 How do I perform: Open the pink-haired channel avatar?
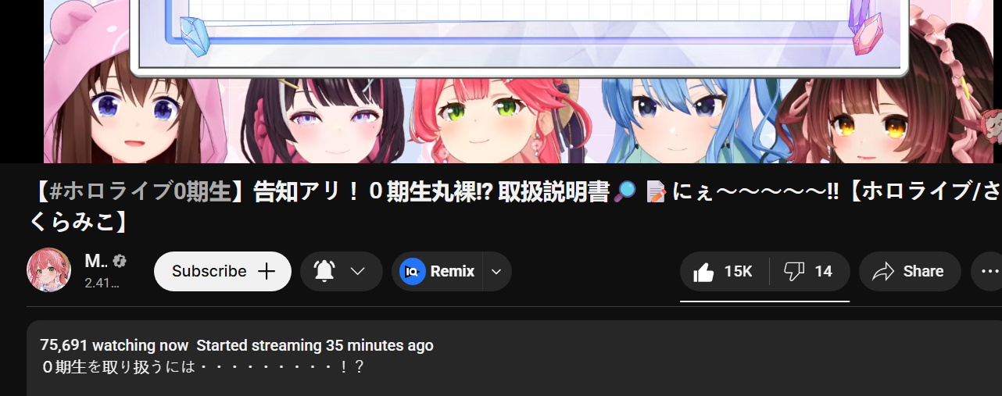[x=49, y=270]
